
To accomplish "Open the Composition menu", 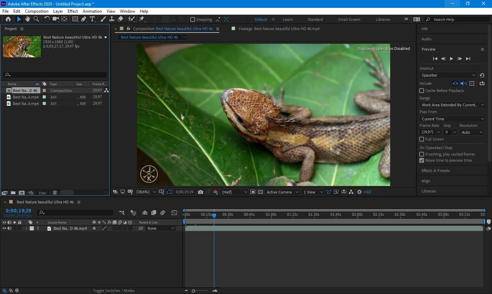I will 37,11.
